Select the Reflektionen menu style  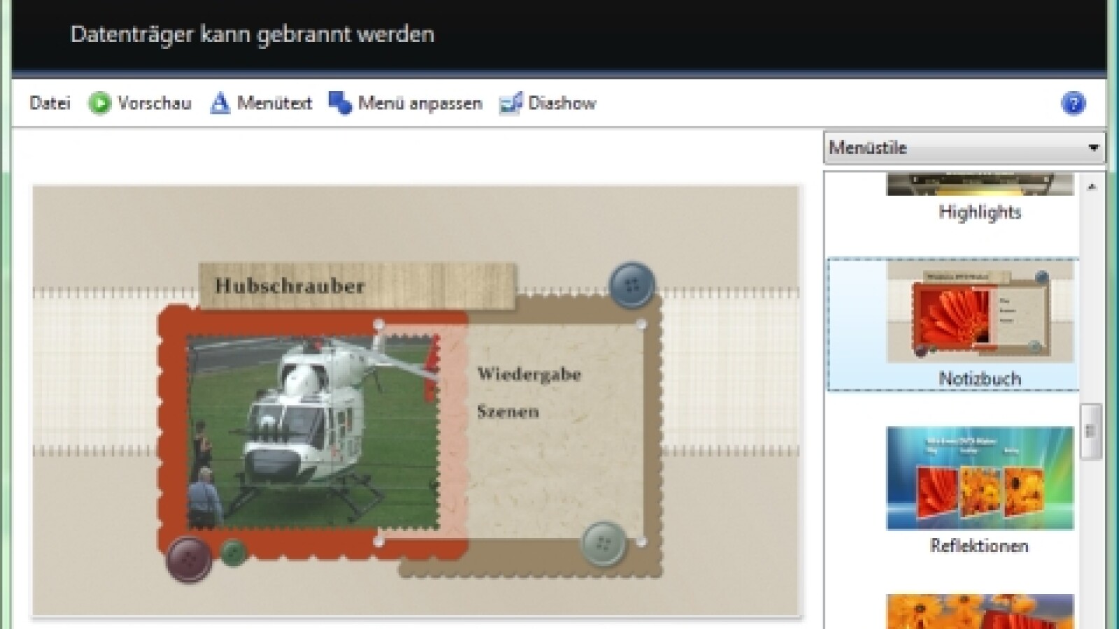[x=979, y=477]
